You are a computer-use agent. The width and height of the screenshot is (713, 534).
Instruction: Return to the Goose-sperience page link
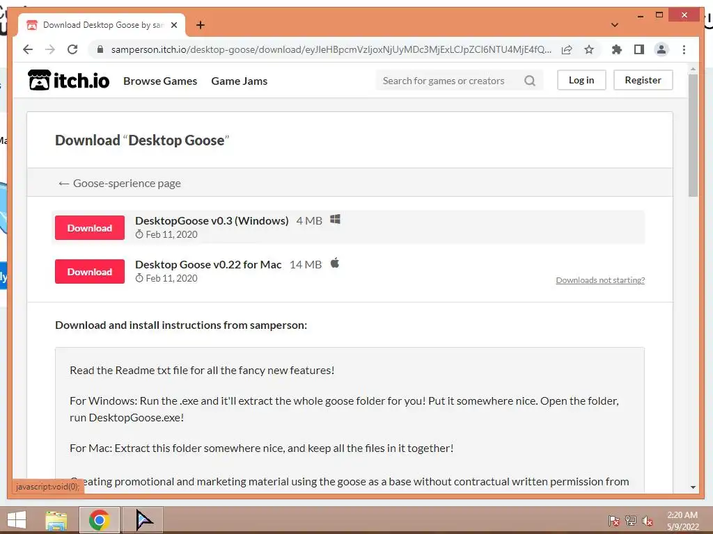point(120,183)
